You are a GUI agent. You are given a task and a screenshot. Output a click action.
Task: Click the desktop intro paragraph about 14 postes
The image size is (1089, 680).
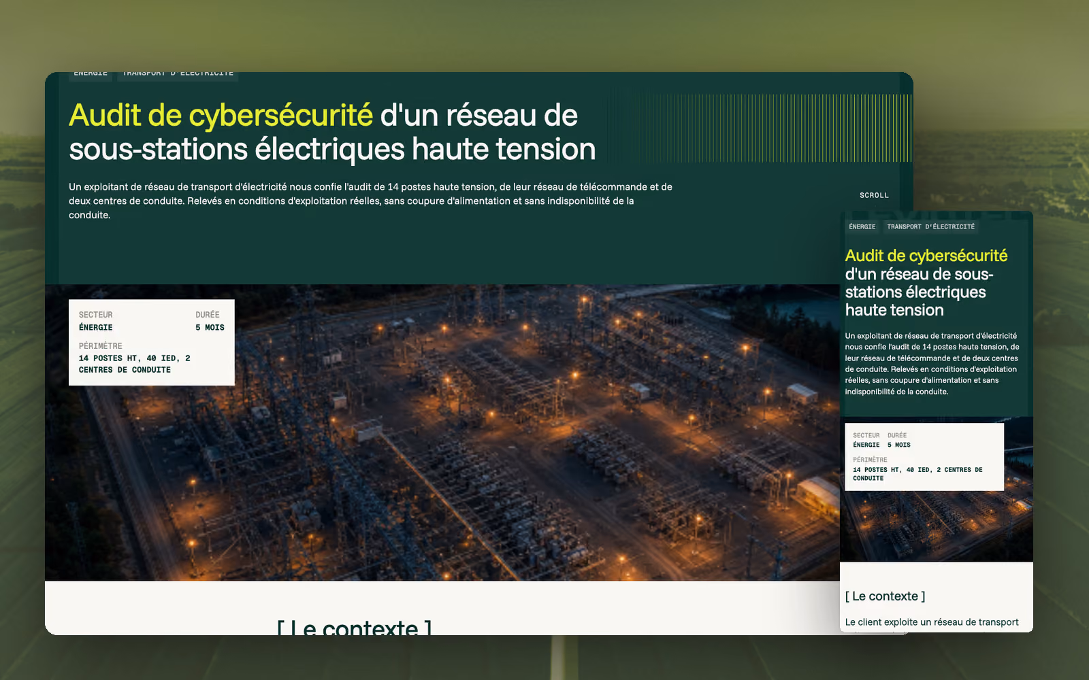[371, 201]
